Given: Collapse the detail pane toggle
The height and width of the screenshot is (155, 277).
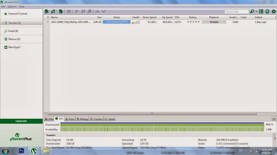Looking at the screenshot, I should point(274,119).
